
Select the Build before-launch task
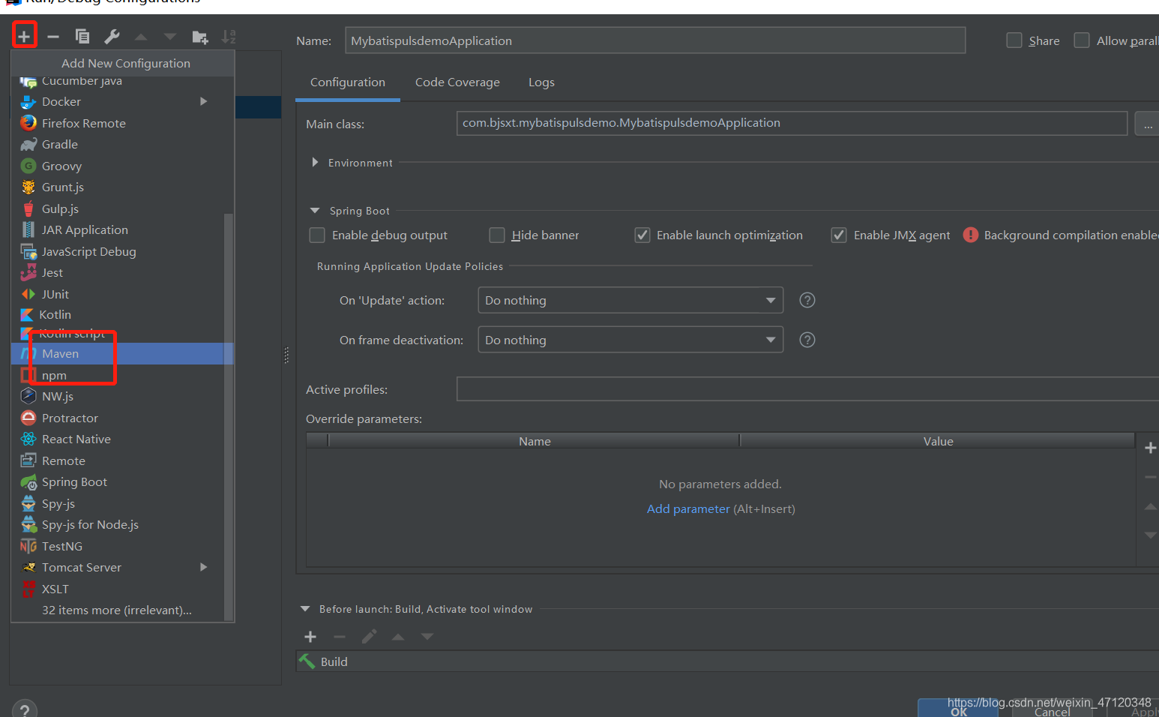727,661
